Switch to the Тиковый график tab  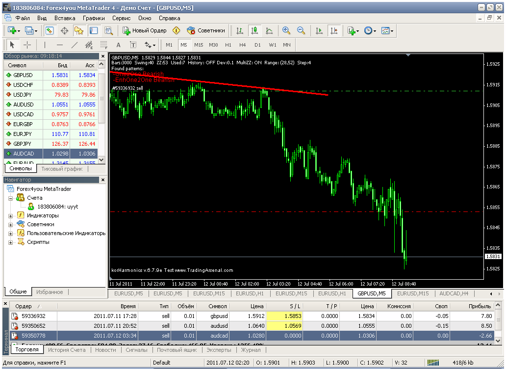pyautogui.click(x=62, y=169)
